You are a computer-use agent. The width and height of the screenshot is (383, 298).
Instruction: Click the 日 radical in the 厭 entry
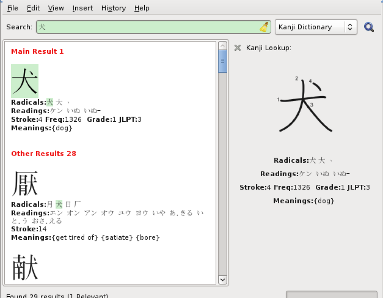[x=69, y=204]
